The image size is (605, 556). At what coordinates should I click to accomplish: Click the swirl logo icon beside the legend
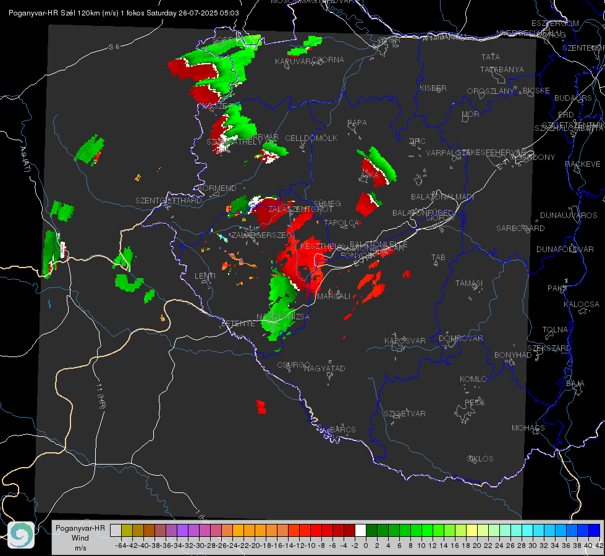click(x=21, y=535)
